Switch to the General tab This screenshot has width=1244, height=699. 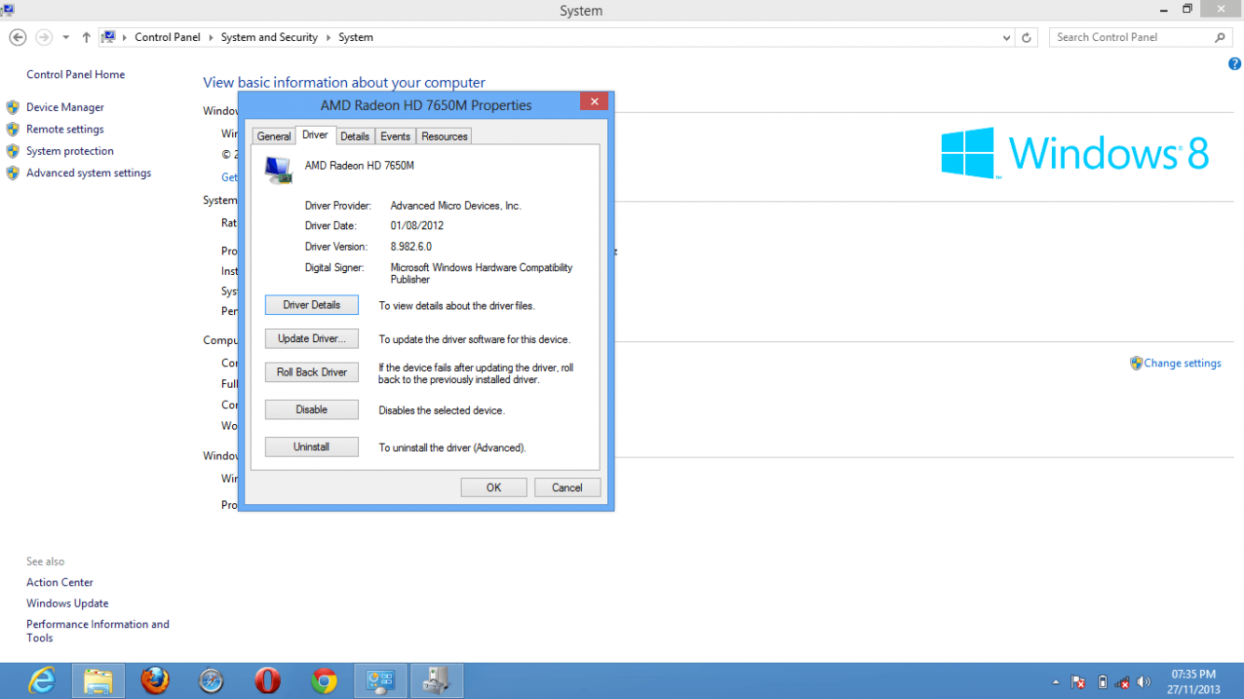(274, 136)
